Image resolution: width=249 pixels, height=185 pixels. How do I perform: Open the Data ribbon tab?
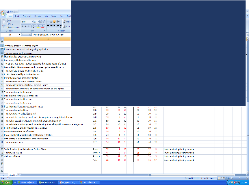click(x=46, y=16)
